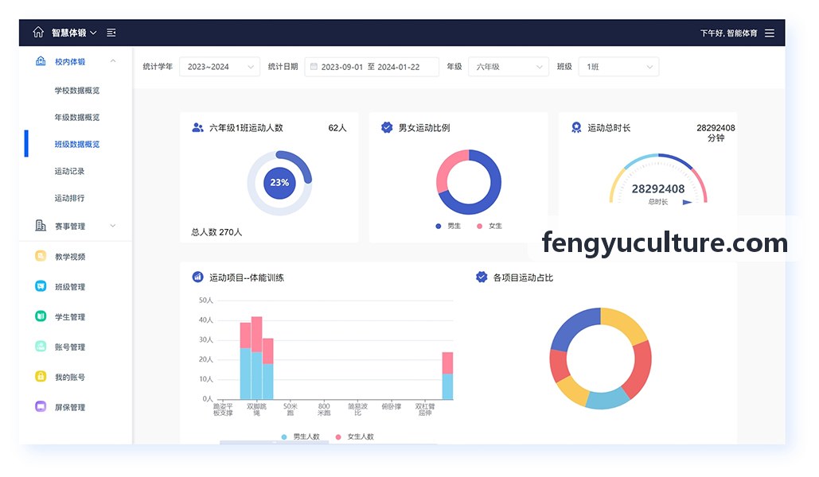Open the 年级 六年级 dropdown
This screenshot has height=477, width=819.
point(509,67)
